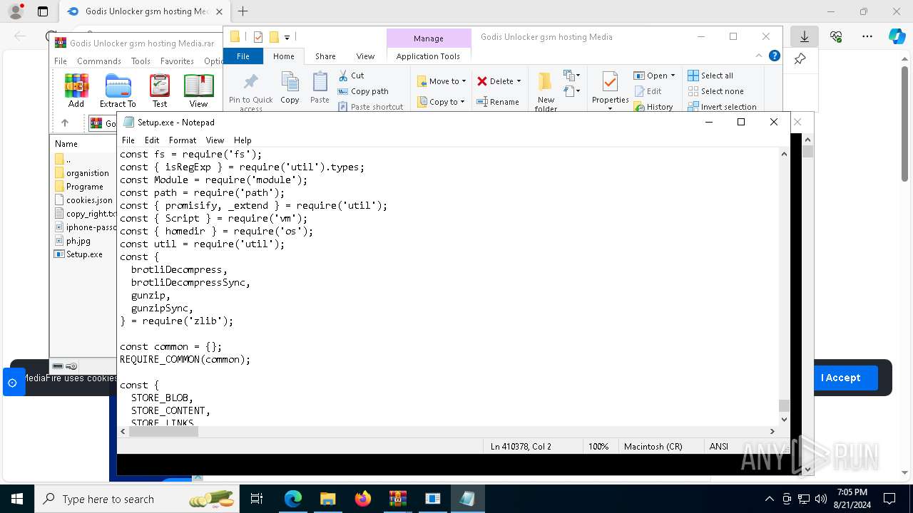Click the pin icon in downloads panel
Image resolution: width=913 pixels, height=513 pixels.
pyautogui.click(x=800, y=59)
